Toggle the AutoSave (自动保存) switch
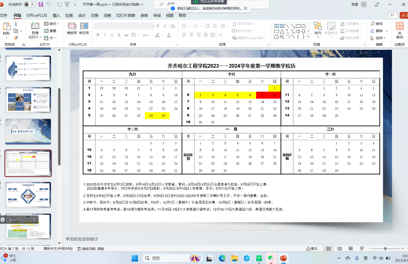Viewport: 408px width, 264px height. coord(30,5)
